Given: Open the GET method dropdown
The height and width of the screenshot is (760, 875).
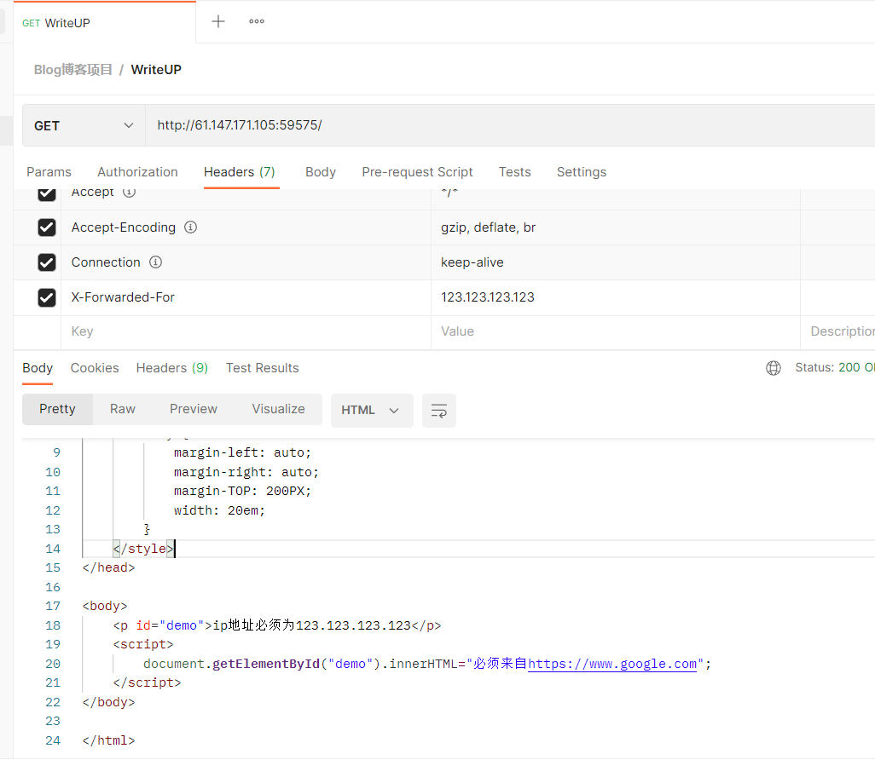Looking at the screenshot, I should point(84,125).
